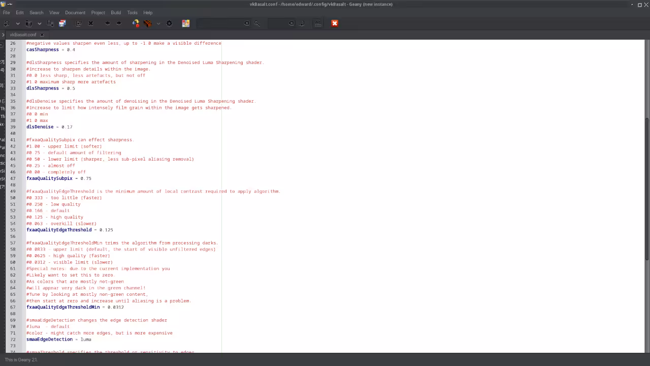Click '#0.25 - almost off' comment
Viewport: 650px width, 366px height.
coord(51,166)
